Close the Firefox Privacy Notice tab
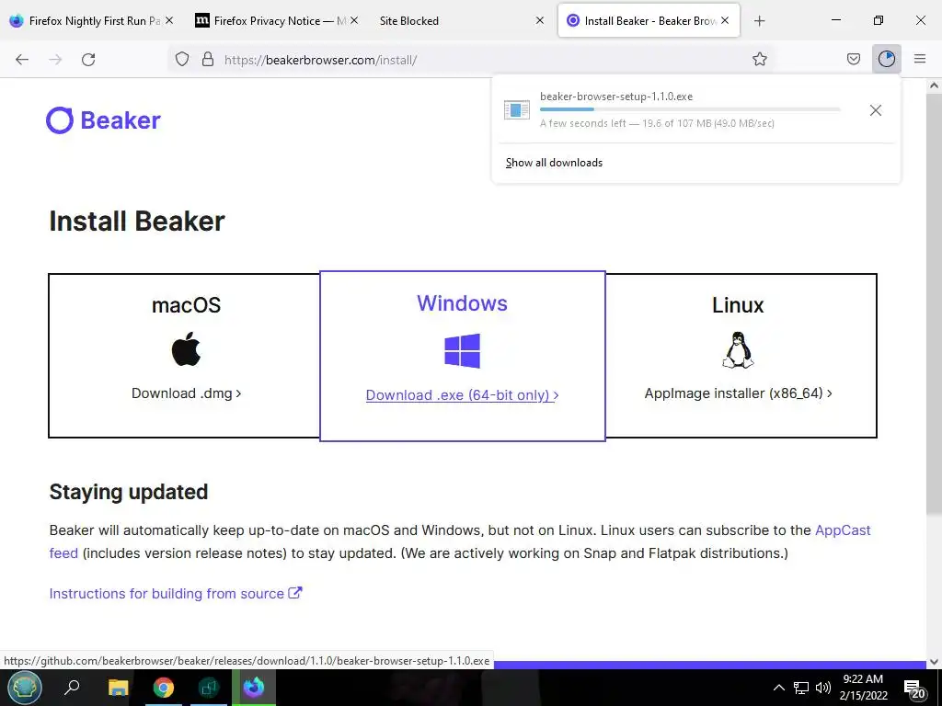942x706 pixels. (x=354, y=20)
